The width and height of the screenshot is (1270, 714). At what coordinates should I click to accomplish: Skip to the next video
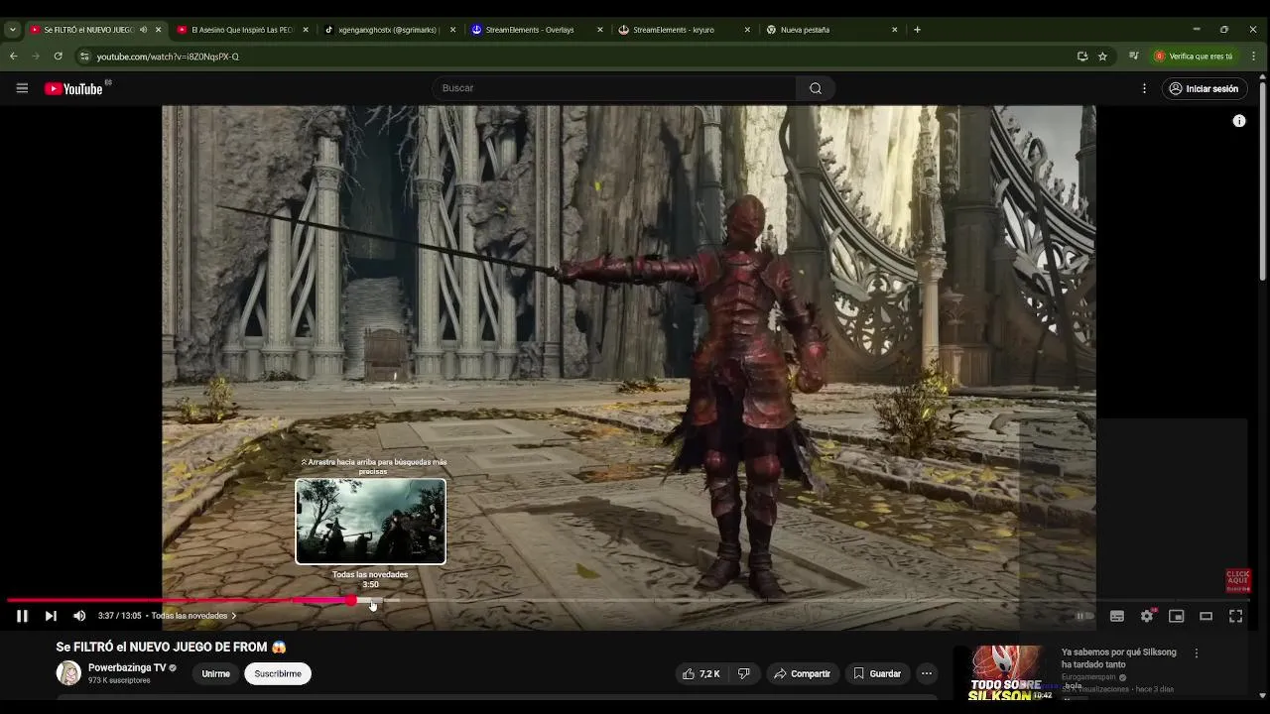(x=51, y=616)
